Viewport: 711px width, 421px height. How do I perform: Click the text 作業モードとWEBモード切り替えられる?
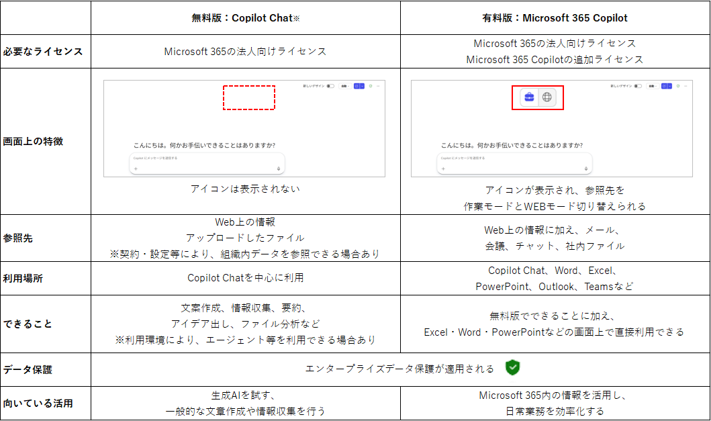pyautogui.click(x=555, y=206)
